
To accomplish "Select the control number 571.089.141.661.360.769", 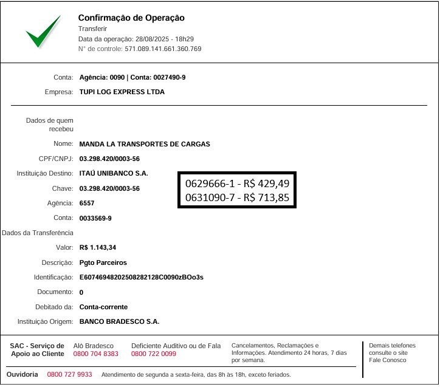I will click(x=162, y=49).
